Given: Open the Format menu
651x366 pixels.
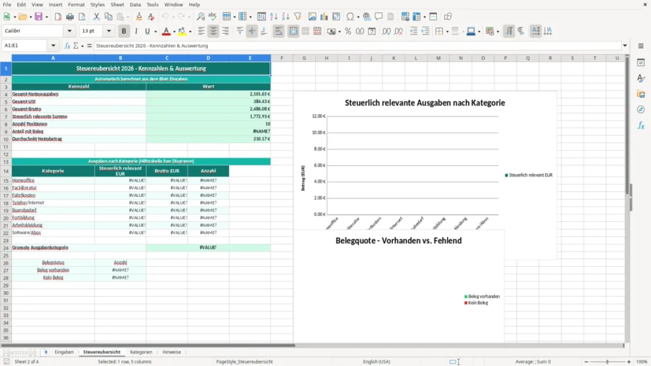Looking at the screenshot, I should click(x=76, y=4).
